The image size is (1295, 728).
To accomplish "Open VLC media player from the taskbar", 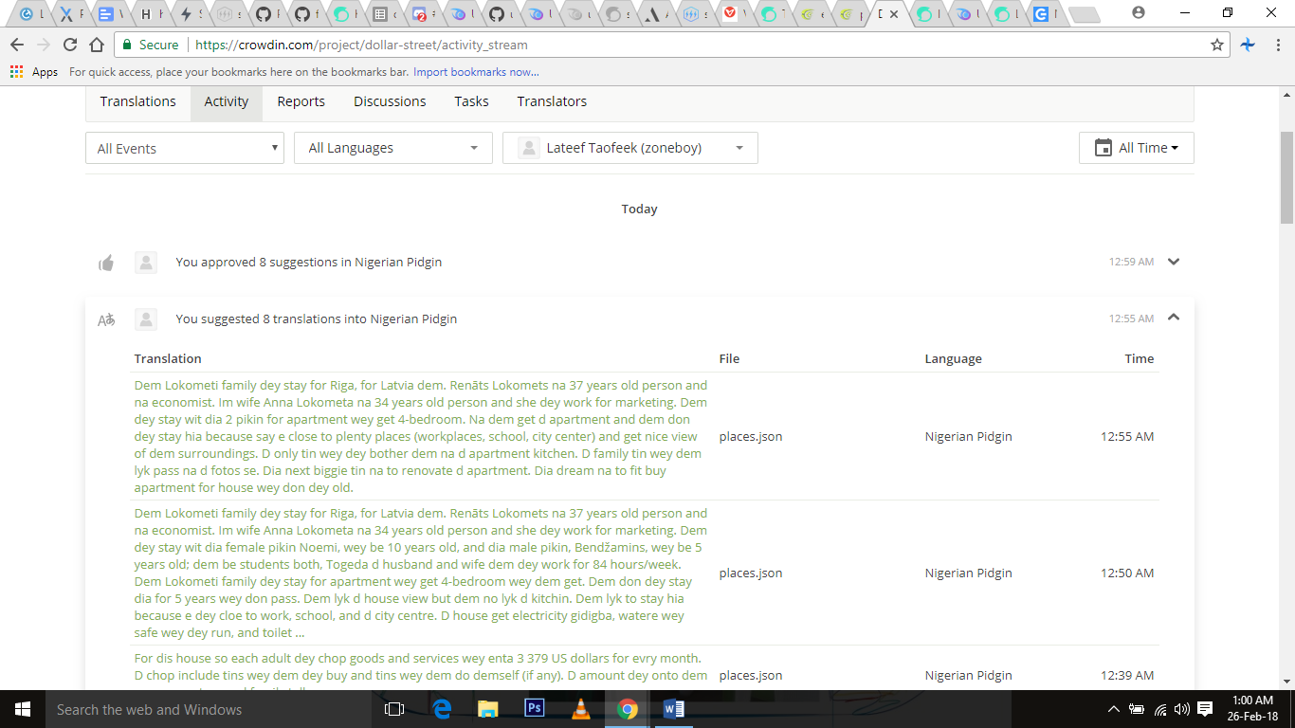I will coord(580,709).
